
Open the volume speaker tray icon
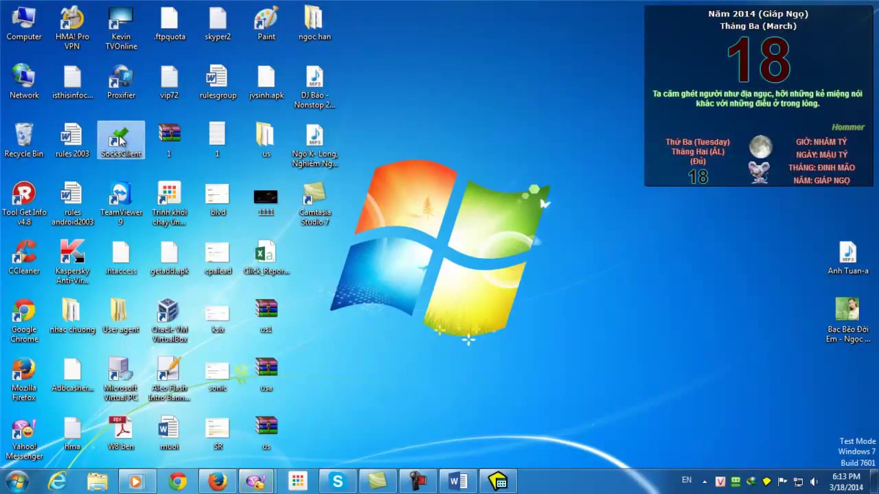pyautogui.click(x=814, y=482)
